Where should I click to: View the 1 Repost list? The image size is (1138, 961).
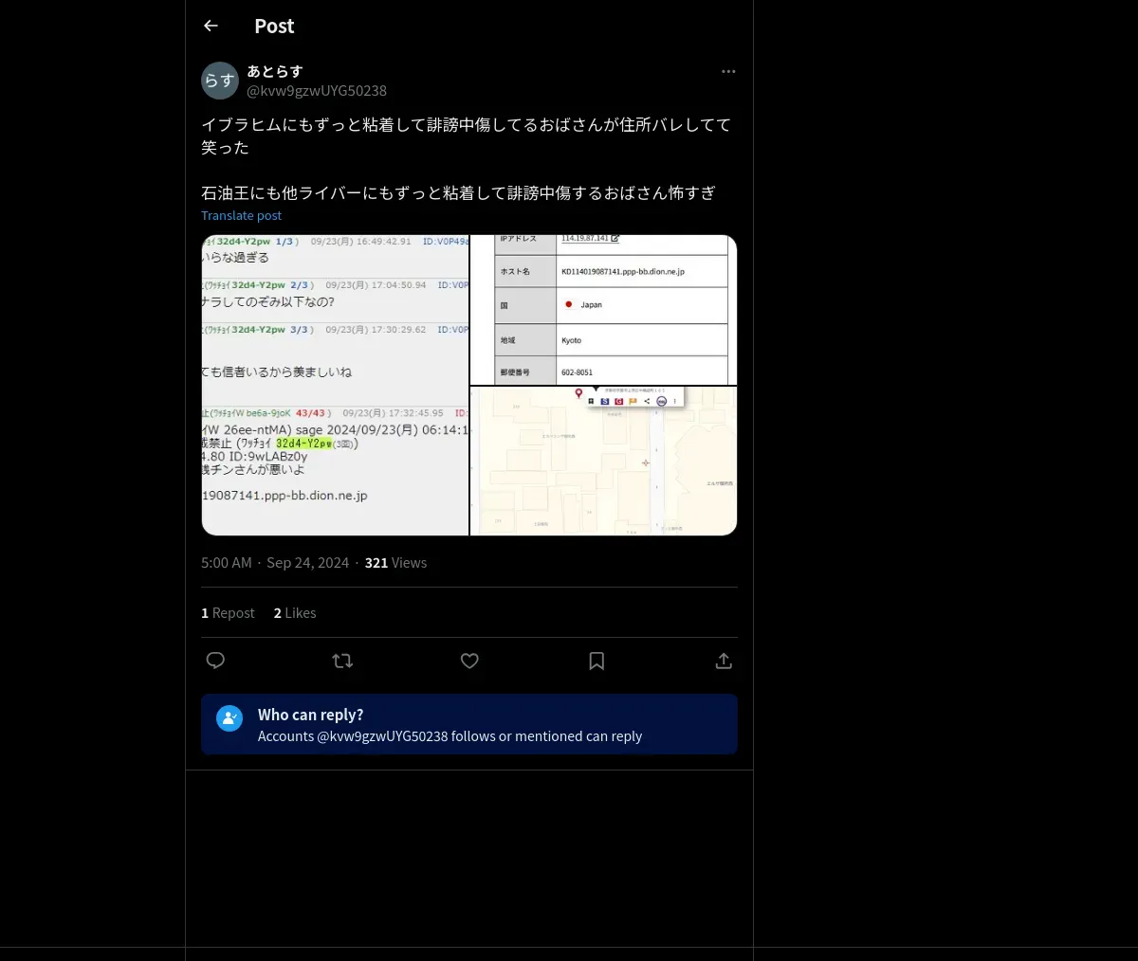pyautogui.click(x=228, y=613)
